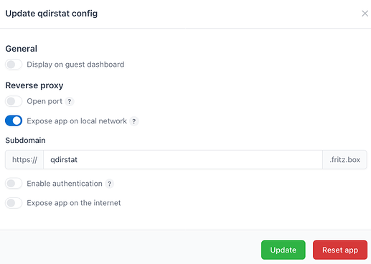Click the "Display on guest dashboard" label text
Viewport: 371px width, 264px height.
75,65
